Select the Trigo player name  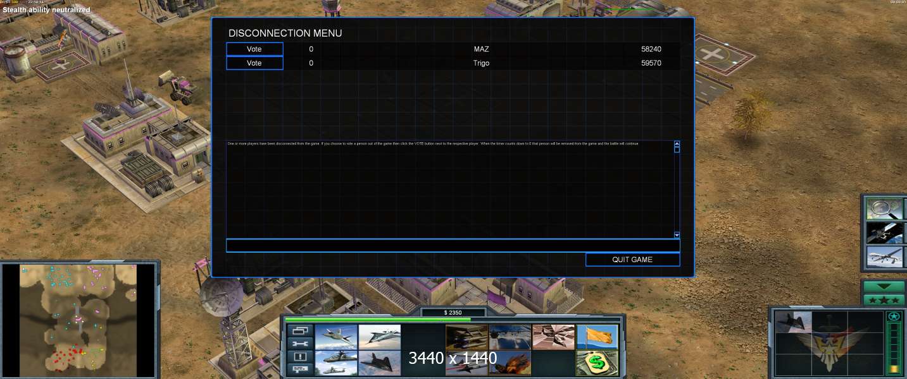481,63
